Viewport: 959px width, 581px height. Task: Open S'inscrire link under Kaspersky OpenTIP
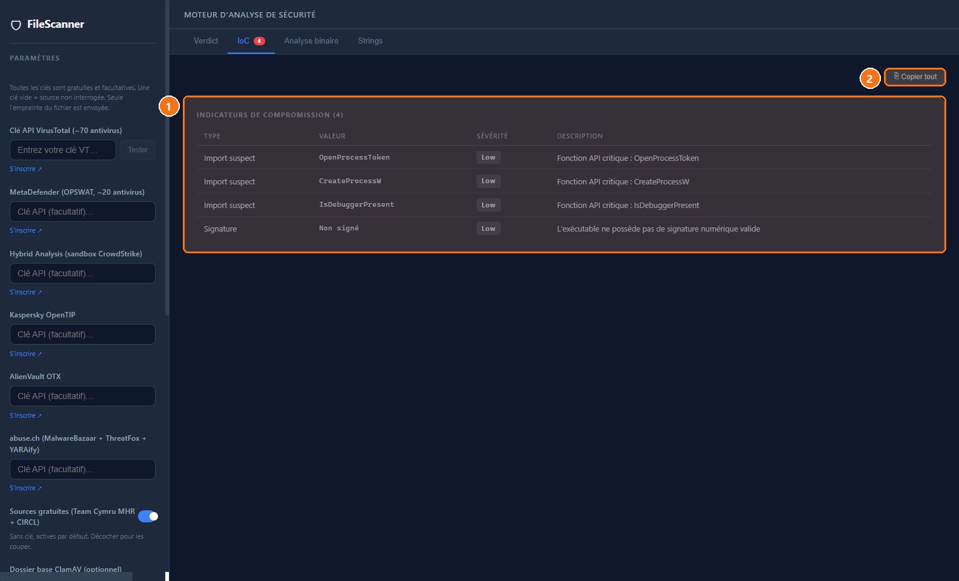25,354
